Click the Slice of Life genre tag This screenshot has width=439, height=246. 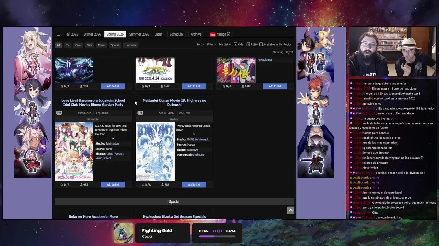(93, 119)
